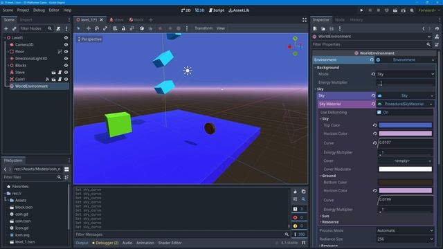Clear the Output log

click(296, 192)
